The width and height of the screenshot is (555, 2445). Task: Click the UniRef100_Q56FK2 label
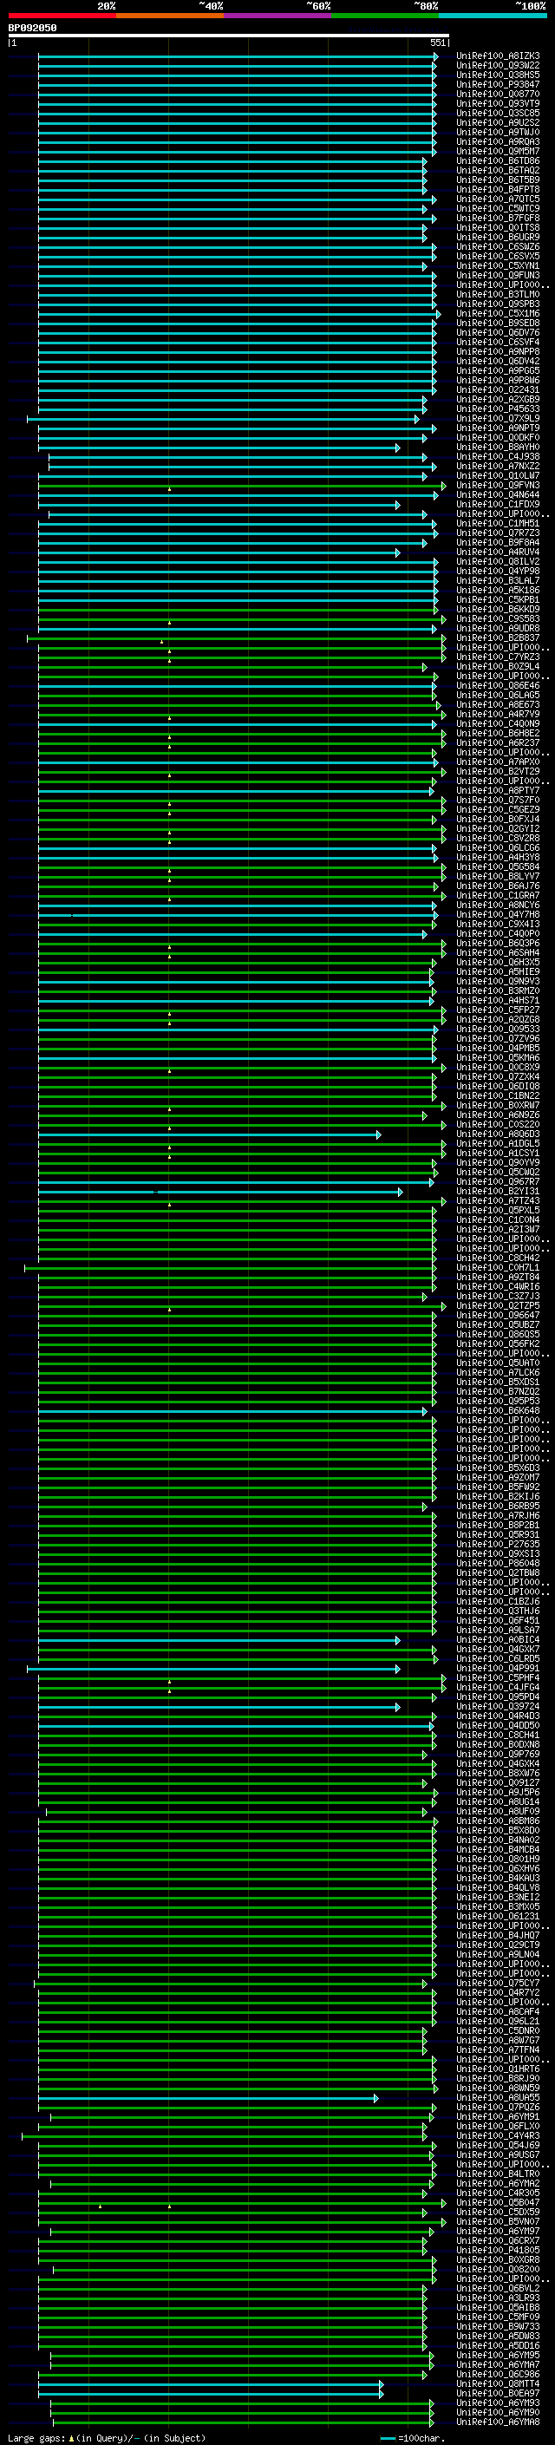point(498,1344)
